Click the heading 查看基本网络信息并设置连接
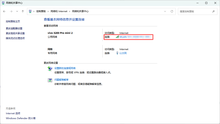 point(64,19)
